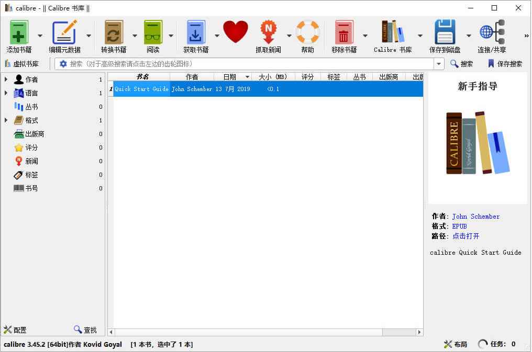Open the 编辑元数据 (Edit Metadata) tool

pyautogui.click(x=65, y=32)
